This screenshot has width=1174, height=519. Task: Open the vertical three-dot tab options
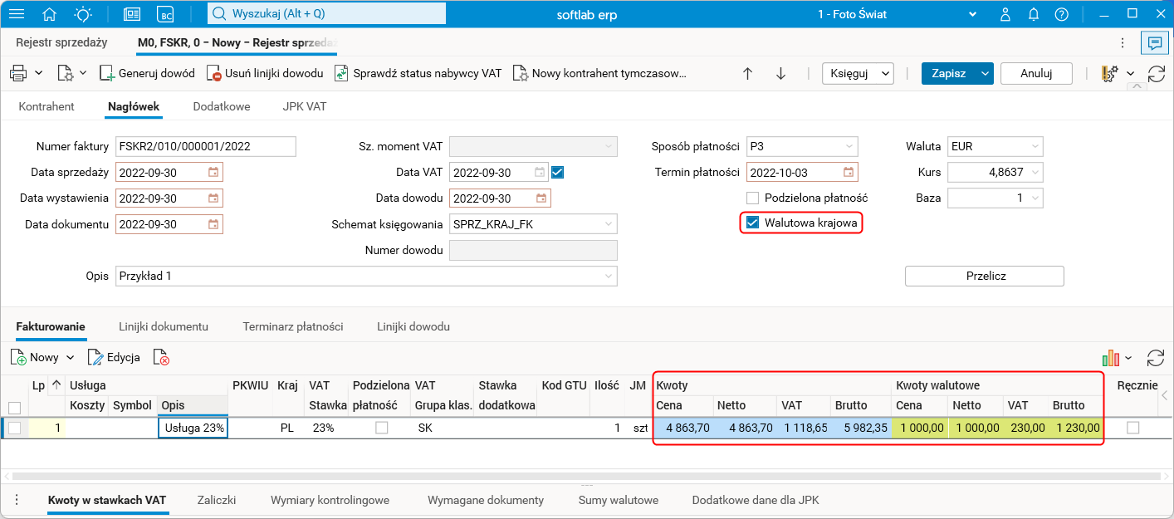[x=1123, y=43]
